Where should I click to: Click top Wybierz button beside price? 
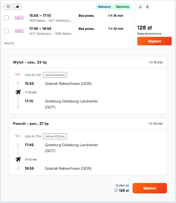pos(154,41)
